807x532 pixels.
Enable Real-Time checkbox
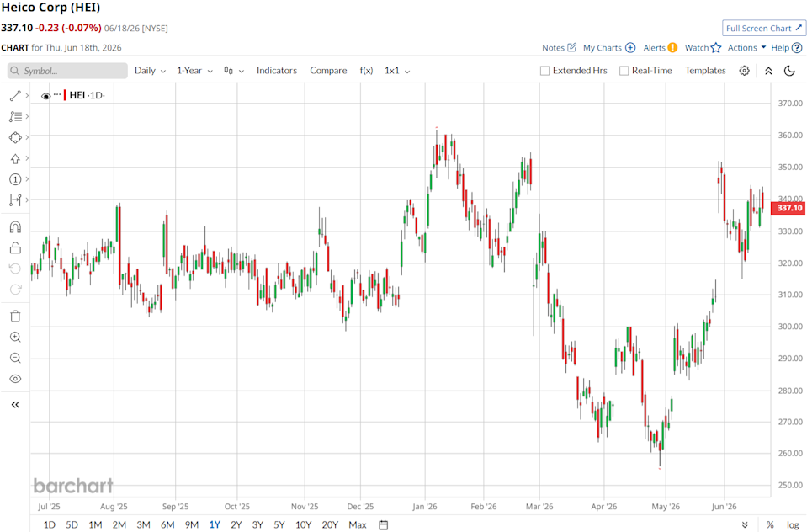pyautogui.click(x=624, y=71)
